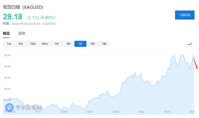
Task: Switch chart to 1M interval
Action: pyautogui.click(x=104, y=44)
